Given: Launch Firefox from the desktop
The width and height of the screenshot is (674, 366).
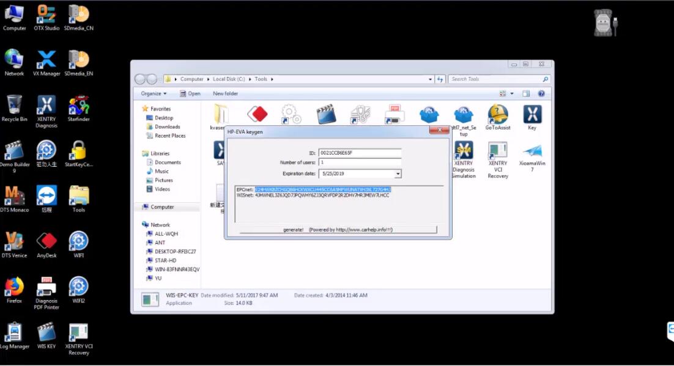Looking at the screenshot, I should pyautogui.click(x=14, y=290).
